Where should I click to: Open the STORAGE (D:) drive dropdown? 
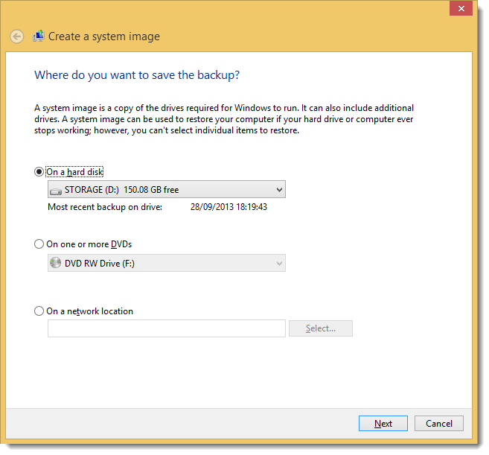167,189
